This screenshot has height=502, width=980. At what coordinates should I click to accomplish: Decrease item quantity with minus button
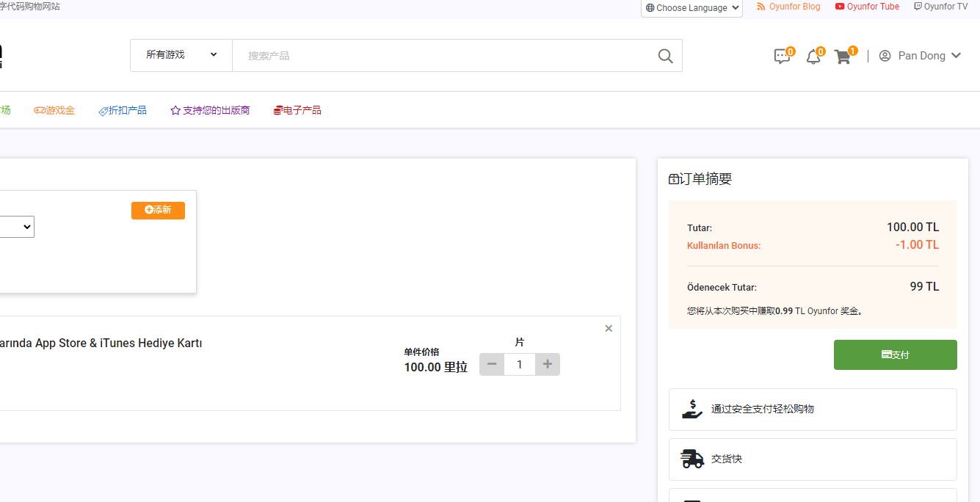(492, 365)
